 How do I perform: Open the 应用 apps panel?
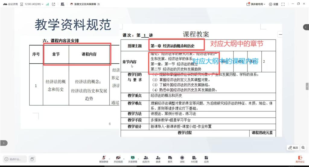(x=206, y=159)
